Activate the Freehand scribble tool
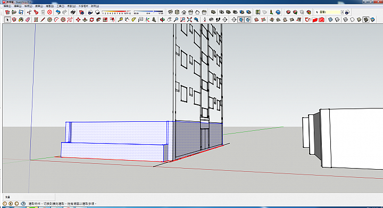Screen dimensions: 383x208 (x=70, y=20)
